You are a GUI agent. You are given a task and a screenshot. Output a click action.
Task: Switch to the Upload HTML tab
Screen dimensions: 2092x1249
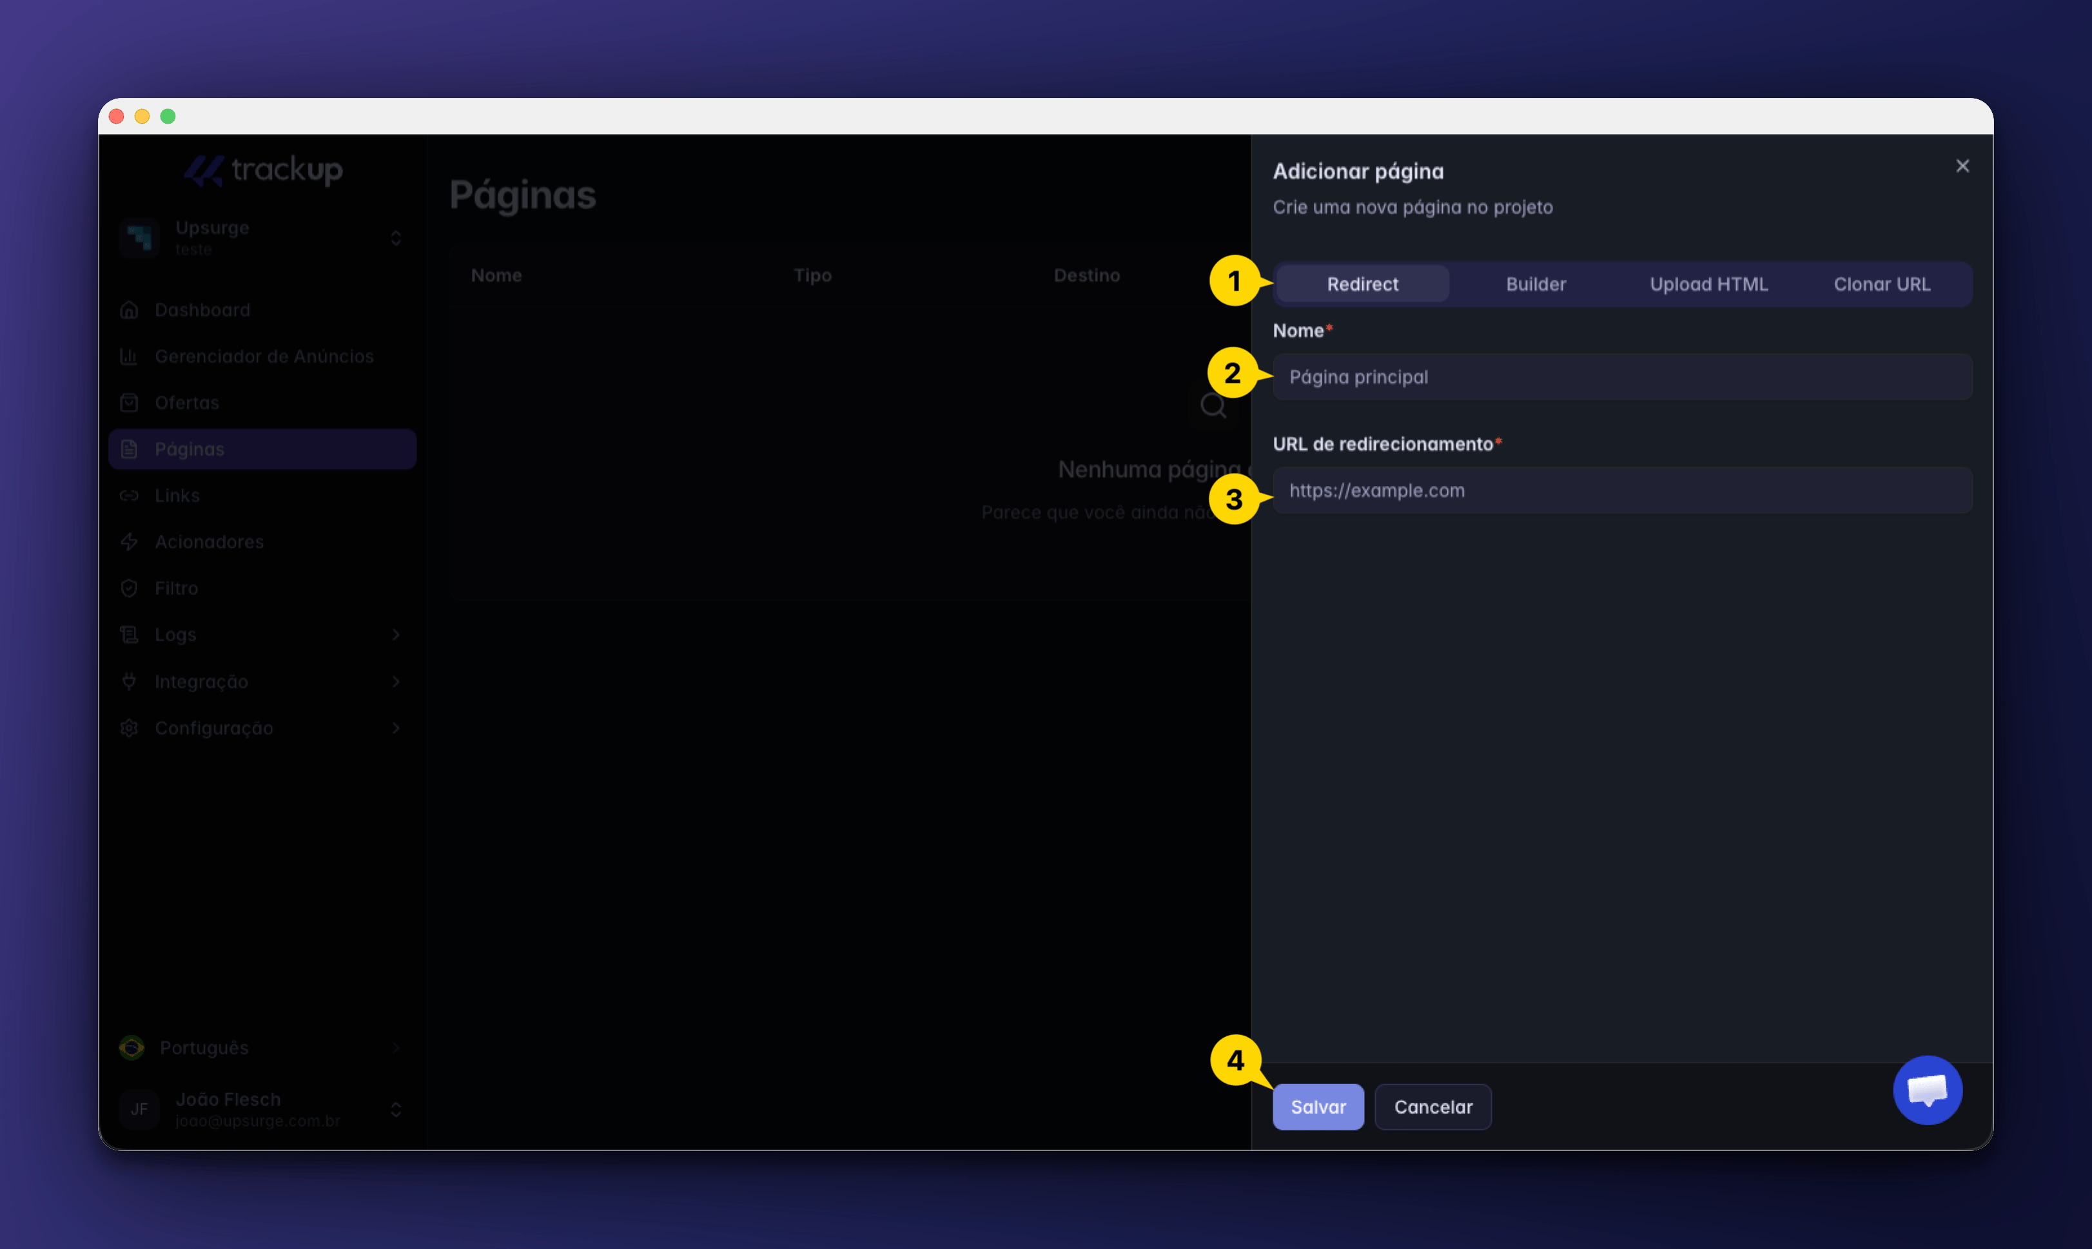tap(1708, 284)
